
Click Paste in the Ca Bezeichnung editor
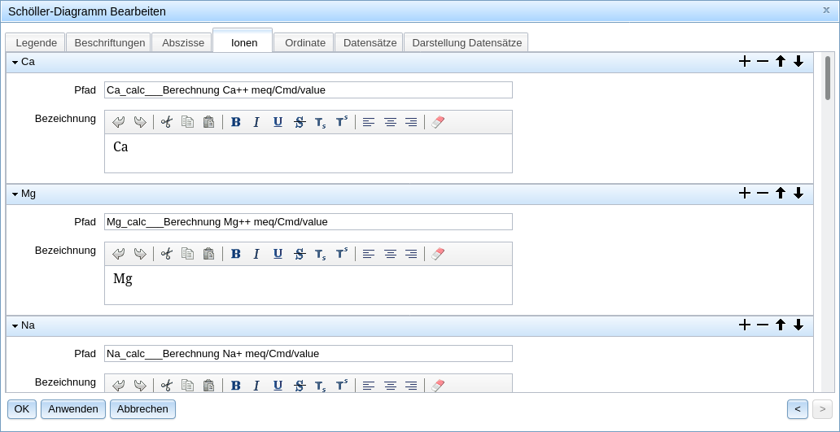point(209,122)
